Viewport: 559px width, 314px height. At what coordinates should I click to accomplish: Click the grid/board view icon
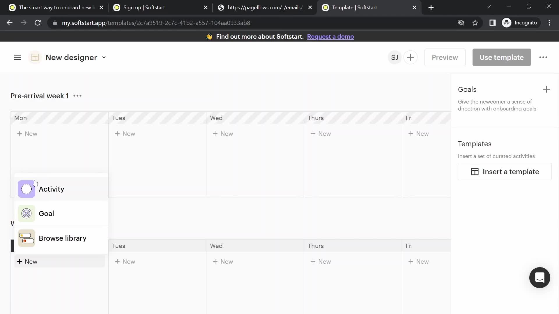click(35, 57)
